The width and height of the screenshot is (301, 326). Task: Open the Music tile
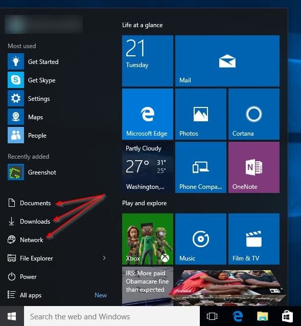(201, 239)
